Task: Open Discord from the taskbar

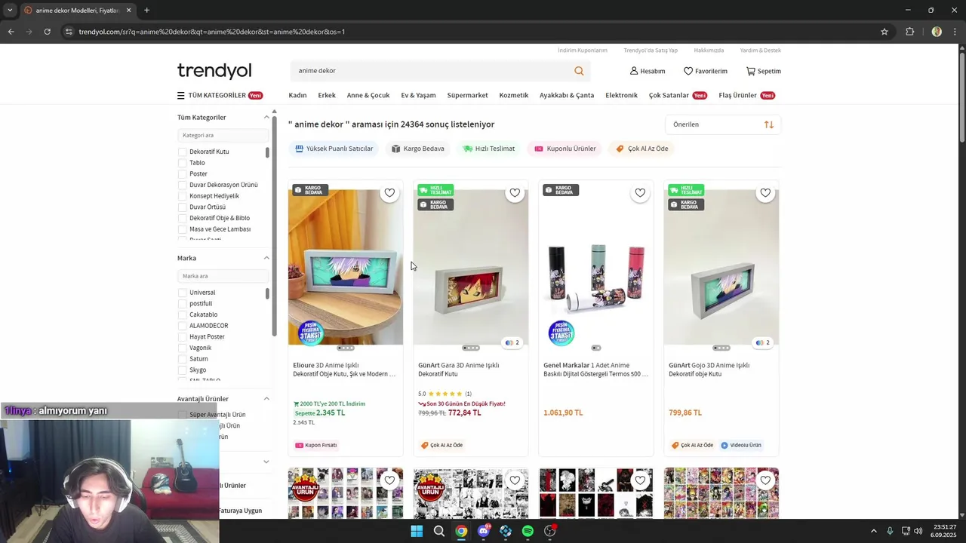Action: 484,531
